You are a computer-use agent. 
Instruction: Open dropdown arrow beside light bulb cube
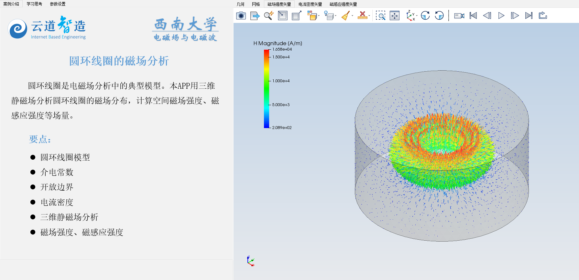(336, 16)
